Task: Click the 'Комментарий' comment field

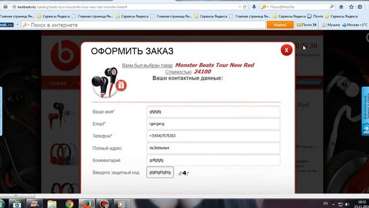Action: [x=213, y=161]
